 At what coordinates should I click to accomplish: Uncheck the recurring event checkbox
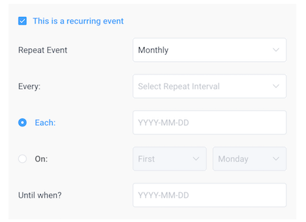23,21
